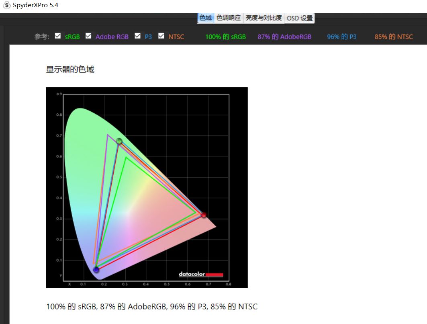Switch to the 色调响应 tab
The image size is (427, 324).
click(x=229, y=18)
